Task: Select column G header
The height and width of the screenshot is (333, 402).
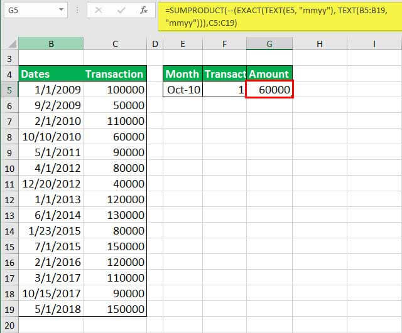Action: tap(269, 44)
